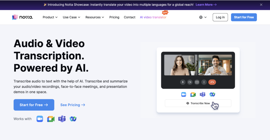Click the Audio & Video Transcription headline
This screenshot has width=270, height=140.
[51, 56]
